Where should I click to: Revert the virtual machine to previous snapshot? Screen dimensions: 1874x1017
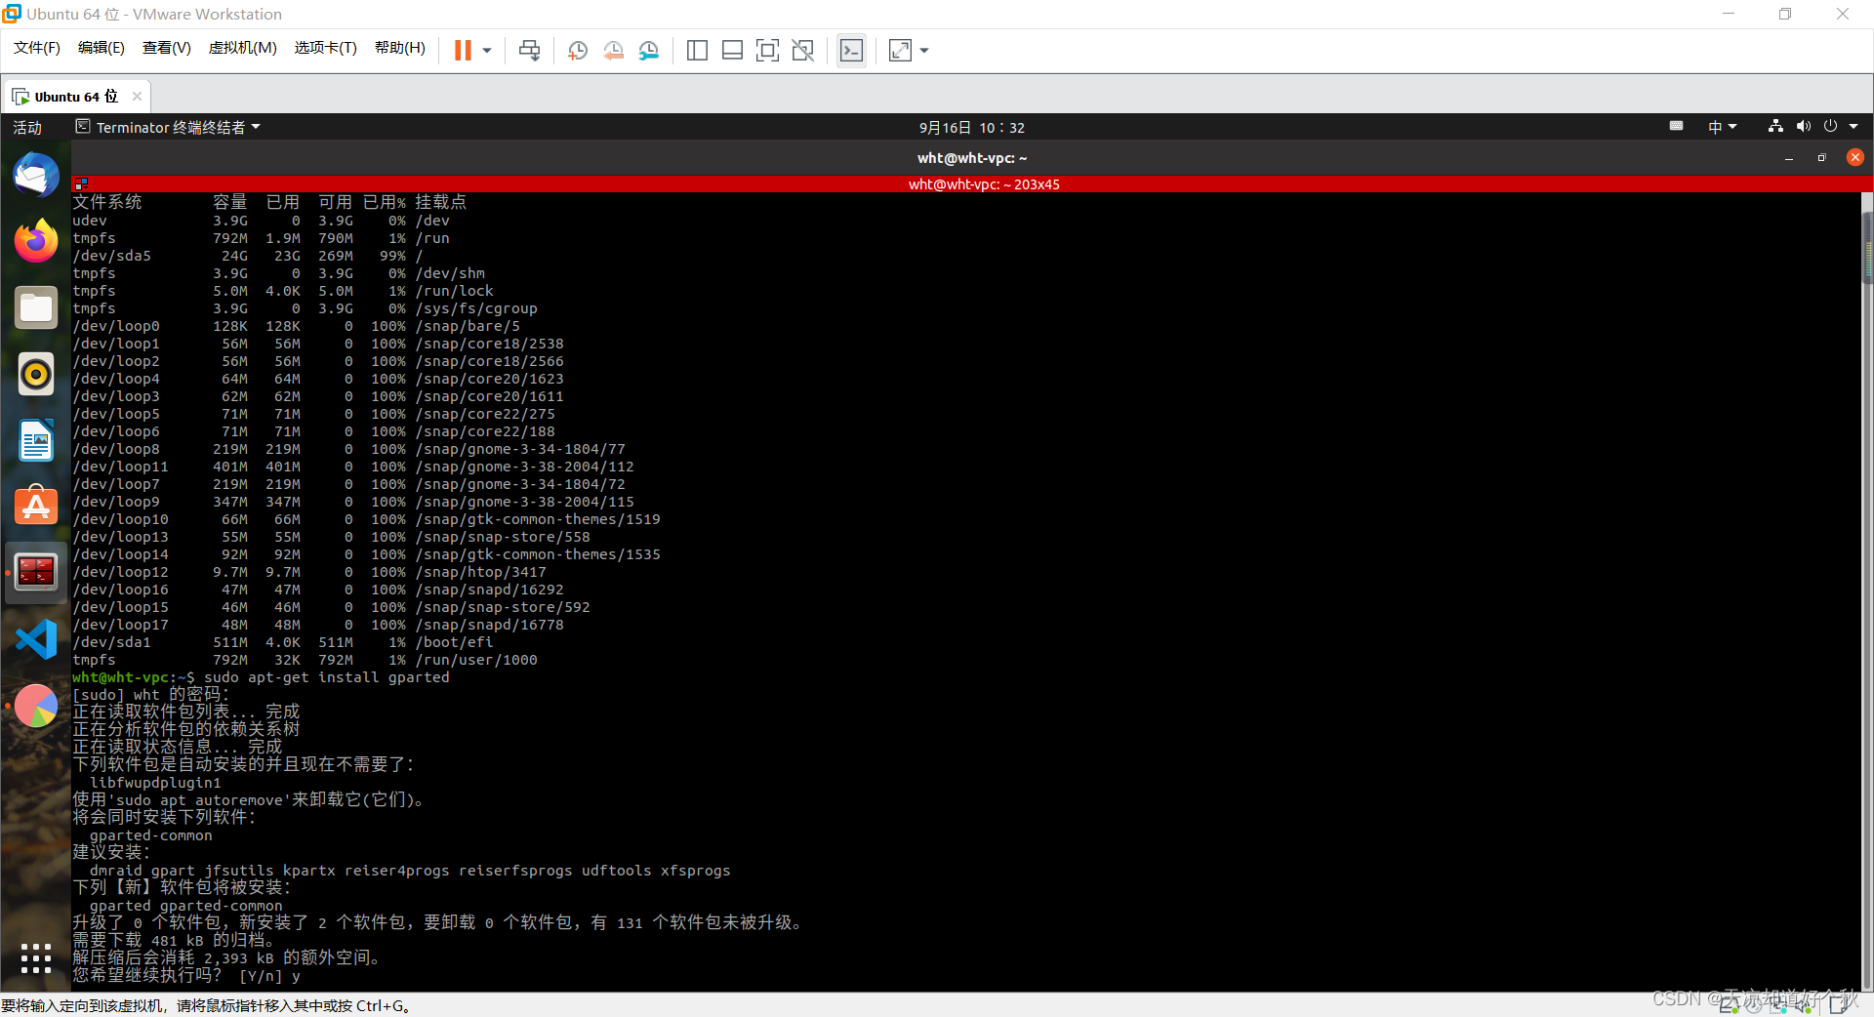(x=613, y=51)
